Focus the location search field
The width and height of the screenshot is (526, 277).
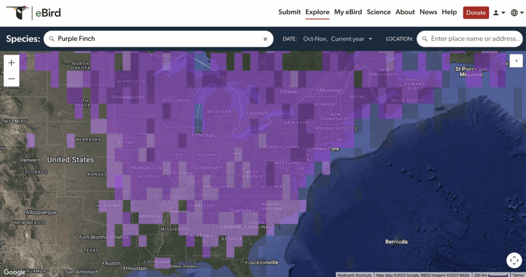point(475,39)
